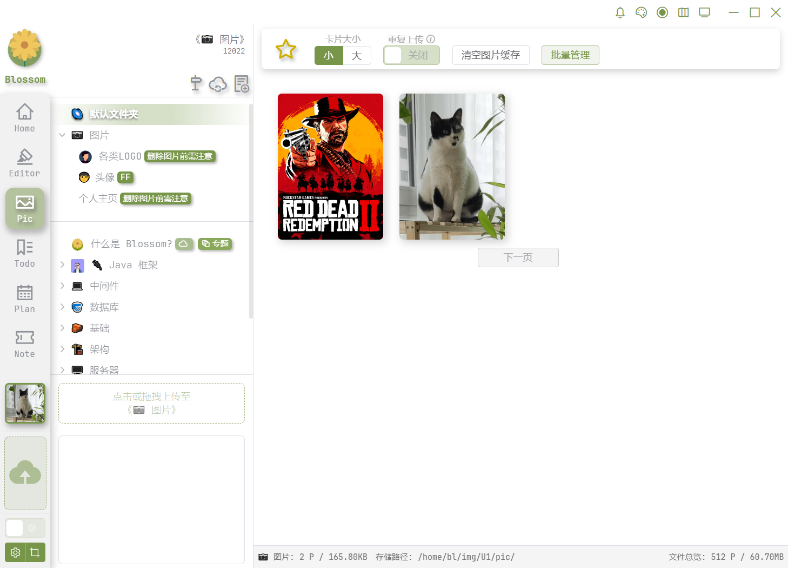Viewport: 788px width, 568px height.
Task: Open the notifications bell icon
Action: 620,12
